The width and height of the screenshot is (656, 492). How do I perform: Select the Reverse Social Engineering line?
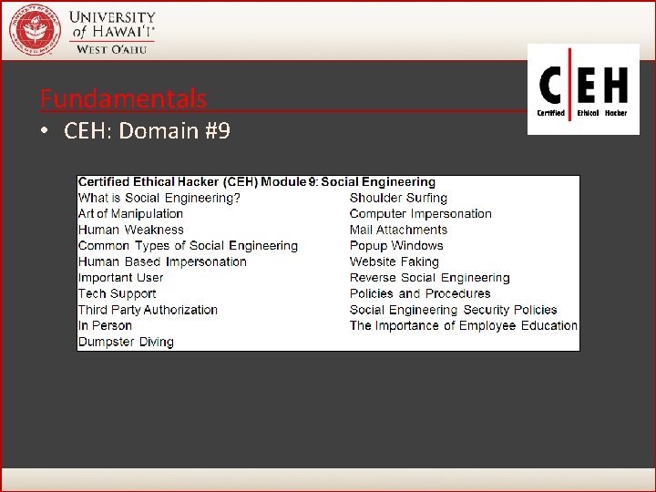[x=430, y=278]
